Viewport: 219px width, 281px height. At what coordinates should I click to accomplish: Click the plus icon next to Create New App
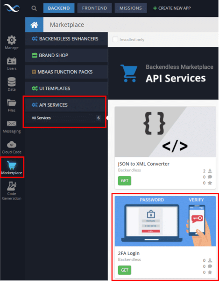155,8
